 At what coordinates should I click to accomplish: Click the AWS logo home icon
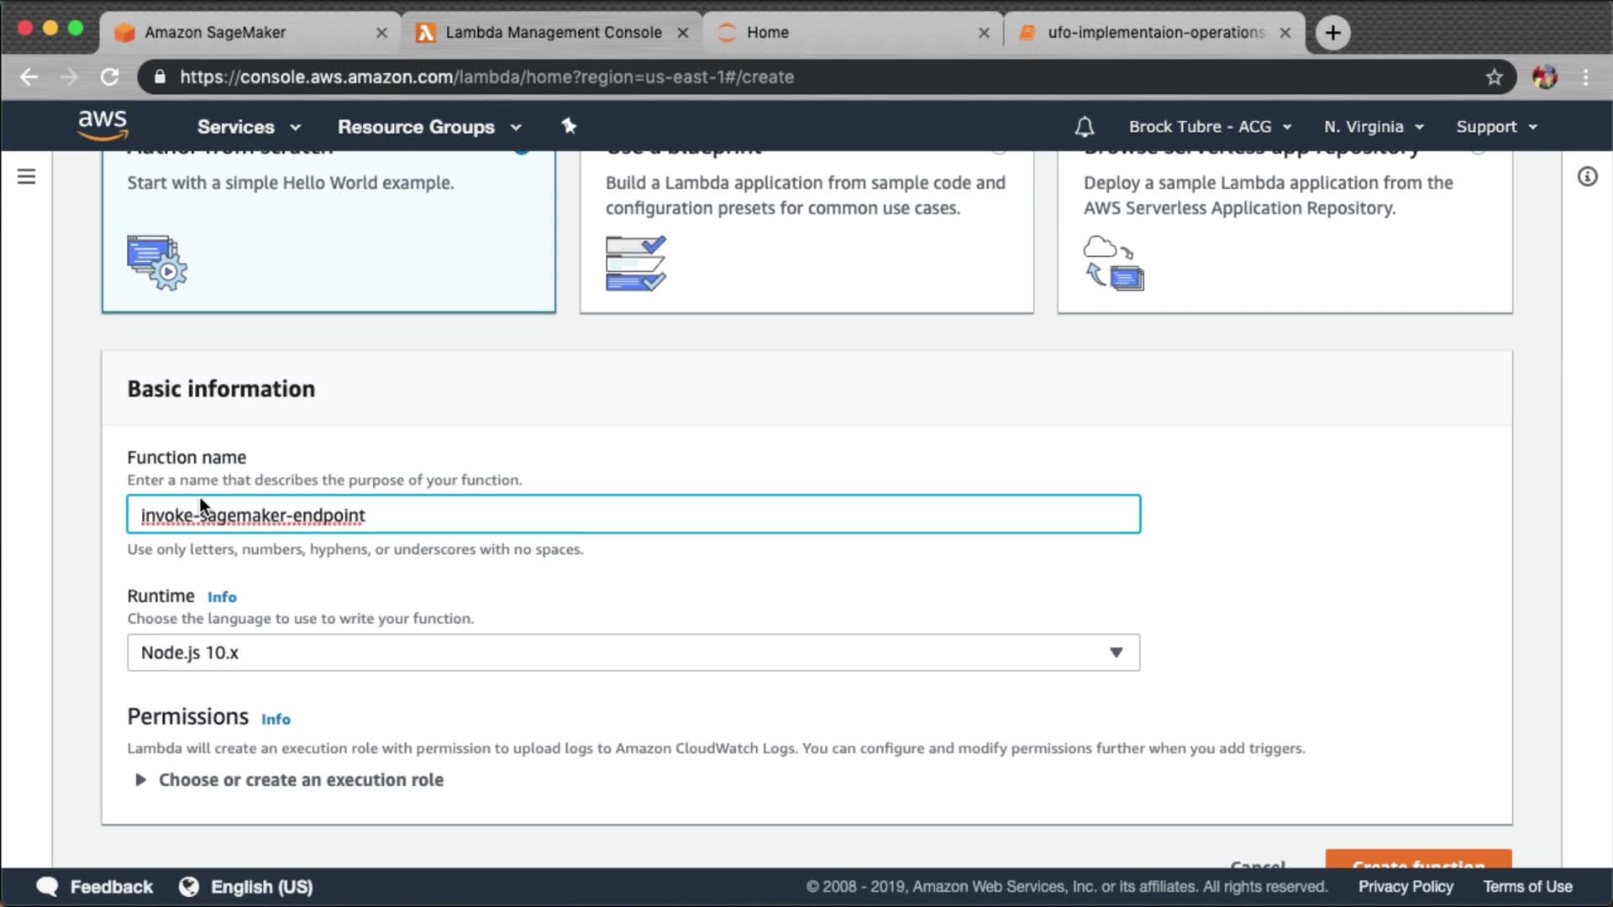[x=102, y=124]
